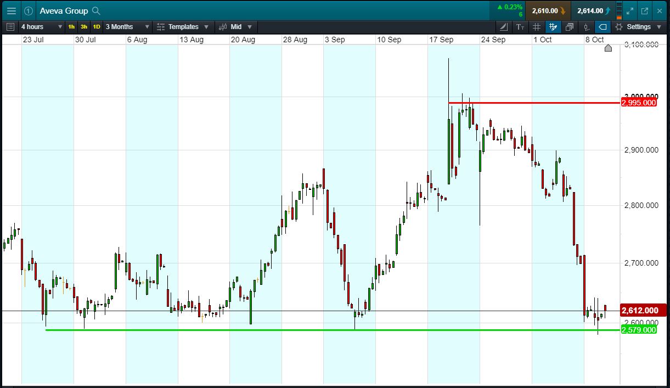Image resolution: width=670 pixels, height=388 pixels.
Task: Open the 4 hours interval dropdown
Action: point(41,26)
